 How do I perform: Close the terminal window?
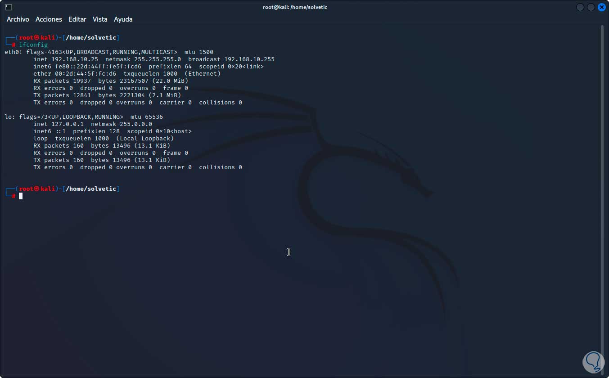pyautogui.click(x=602, y=7)
